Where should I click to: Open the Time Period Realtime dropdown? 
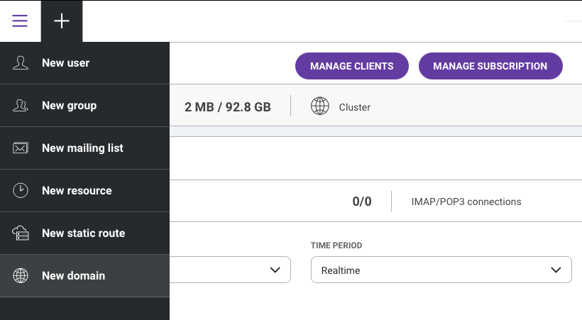pos(441,270)
